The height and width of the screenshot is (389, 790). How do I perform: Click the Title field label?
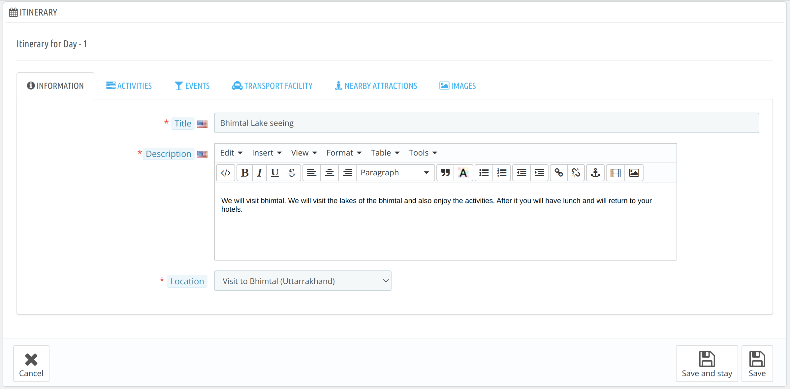point(183,124)
